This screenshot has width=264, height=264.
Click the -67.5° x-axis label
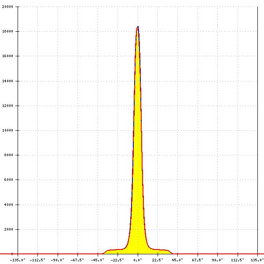(77, 260)
